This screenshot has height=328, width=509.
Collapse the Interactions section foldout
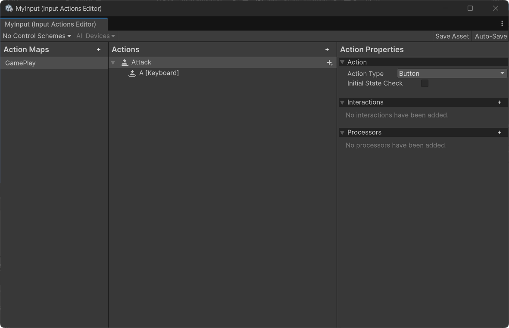[342, 102]
